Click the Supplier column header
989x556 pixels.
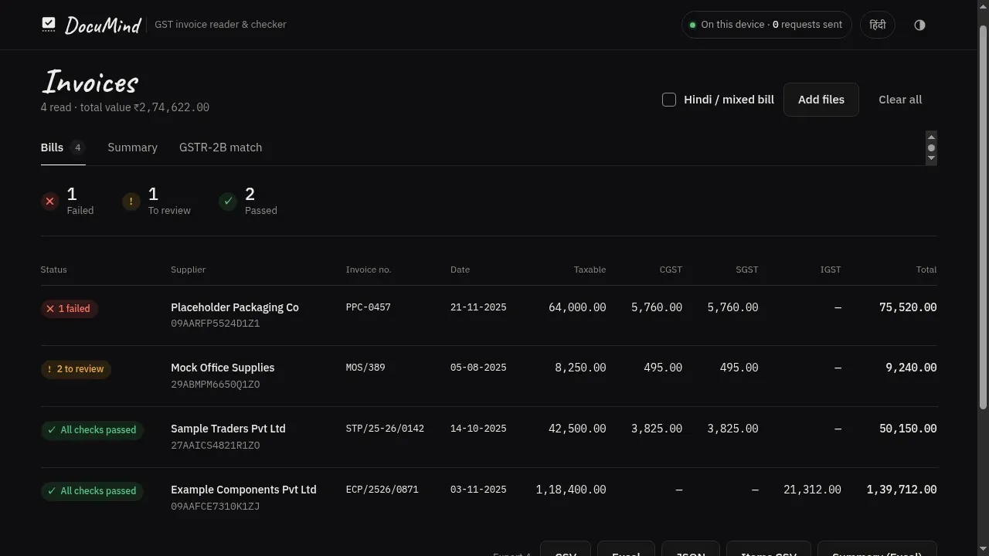188,270
